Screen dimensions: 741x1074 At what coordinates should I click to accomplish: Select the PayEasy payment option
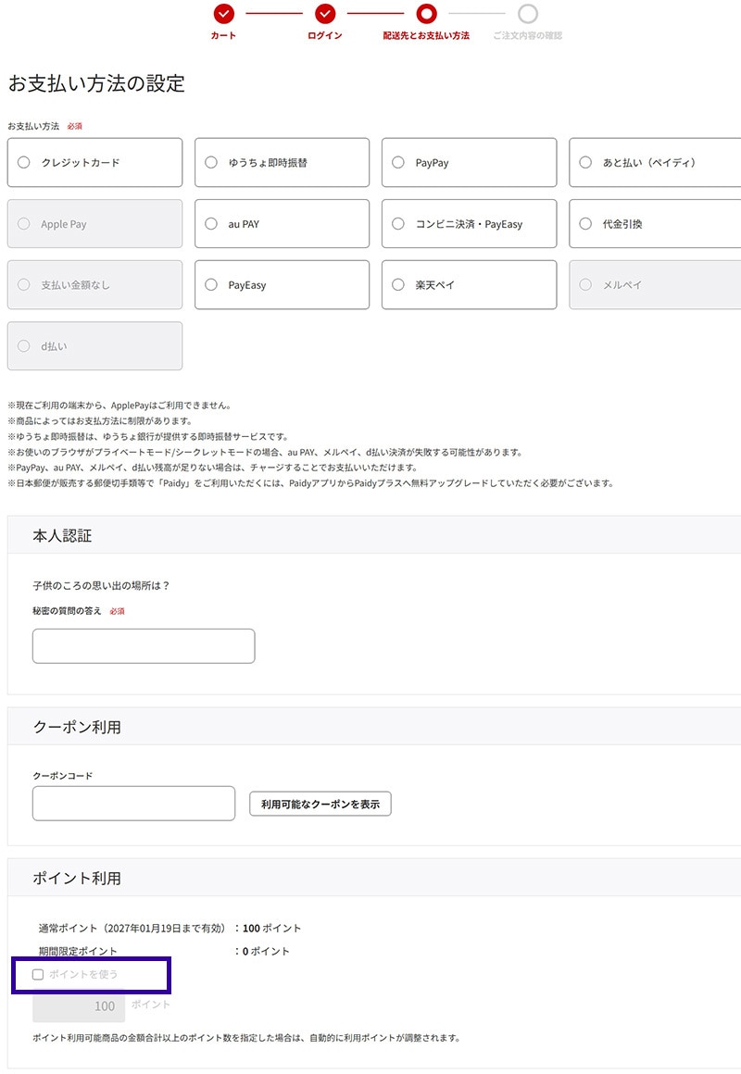[282, 285]
